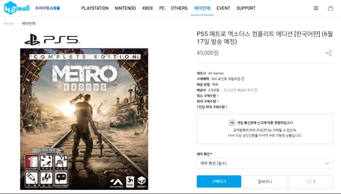341x194 pixels.
Task: Open the shopping bag cart icon
Action: (330, 8)
